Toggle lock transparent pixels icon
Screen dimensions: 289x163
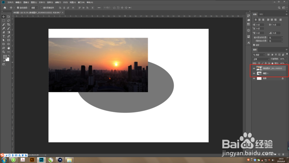click(x=259, y=63)
